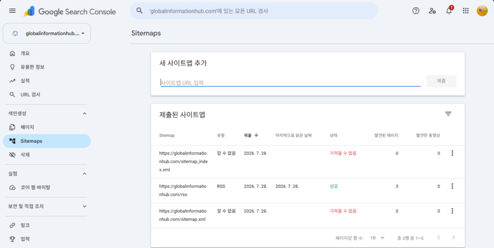Open more options for sitemap_index.xml row

point(453,153)
